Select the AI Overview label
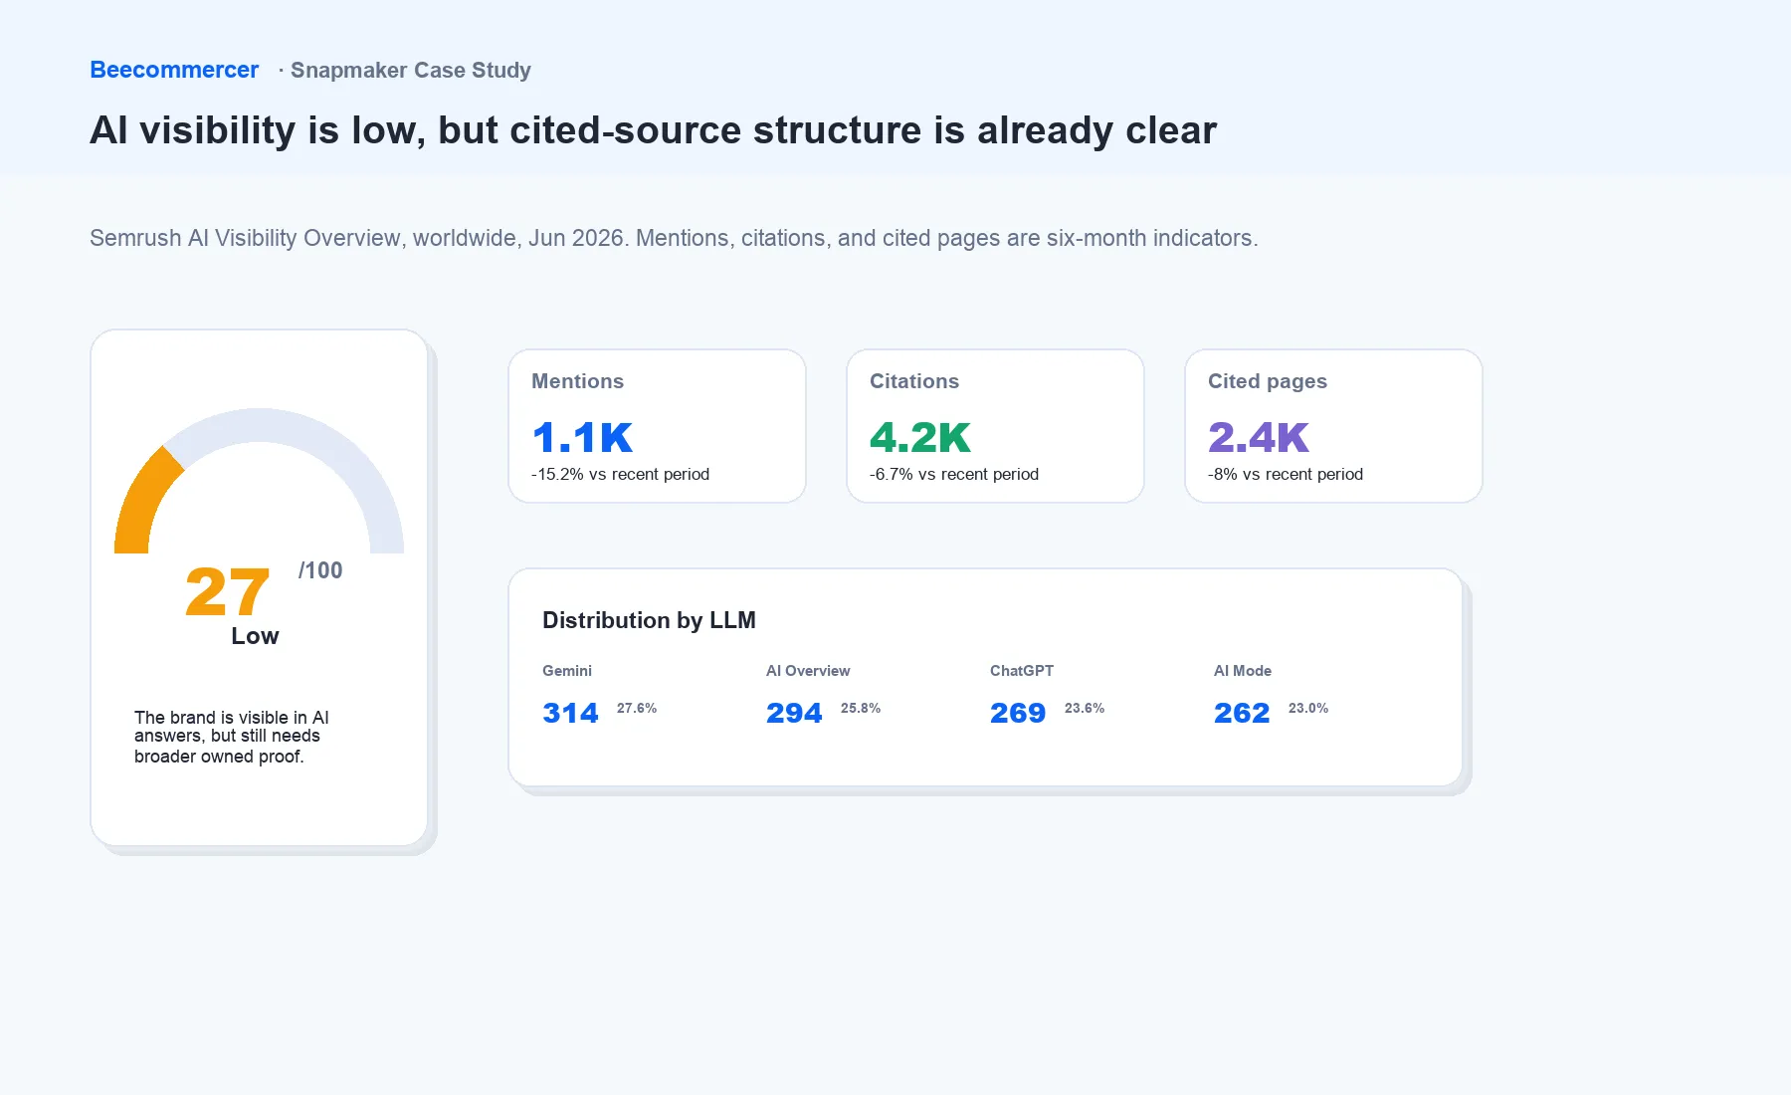 tap(808, 671)
